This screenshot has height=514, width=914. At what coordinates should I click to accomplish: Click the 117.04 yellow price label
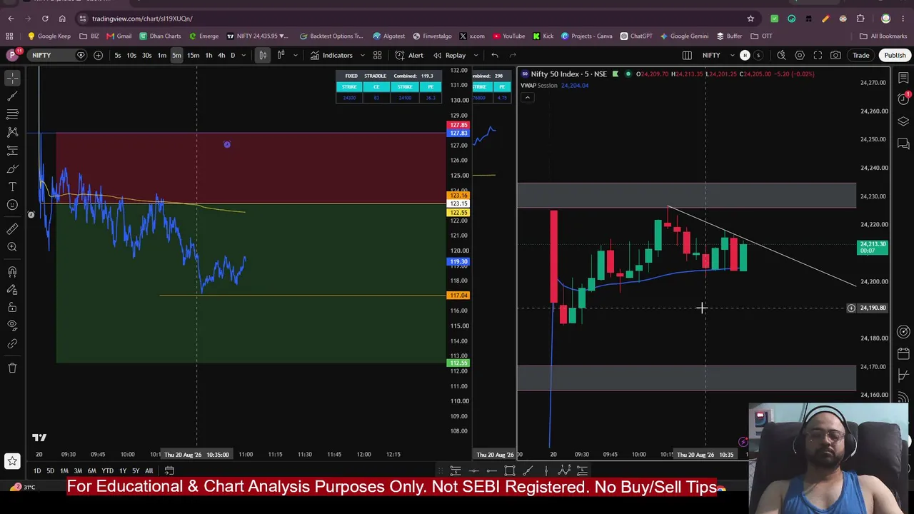click(458, 296)
